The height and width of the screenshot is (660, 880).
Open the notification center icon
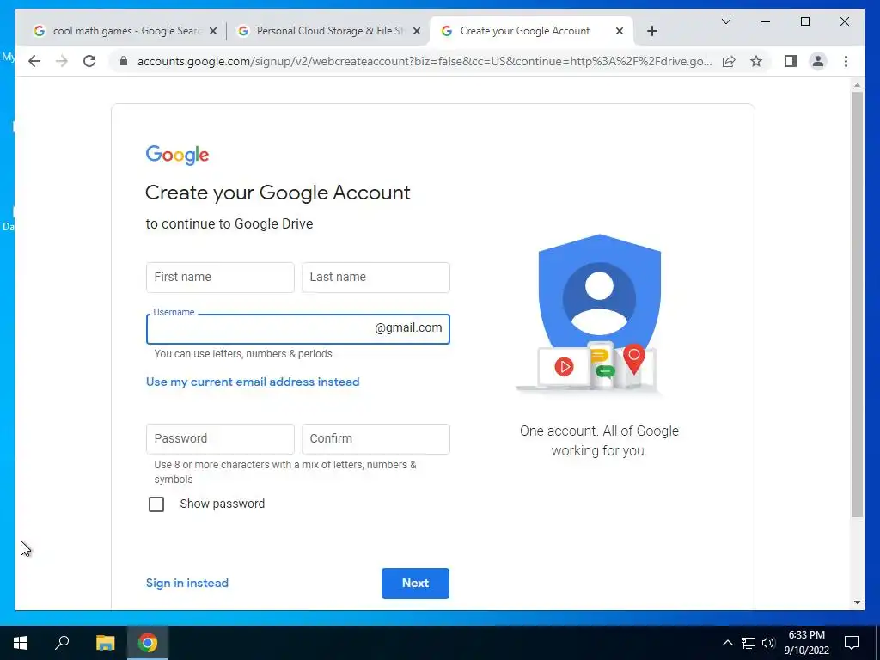point(852,643)
